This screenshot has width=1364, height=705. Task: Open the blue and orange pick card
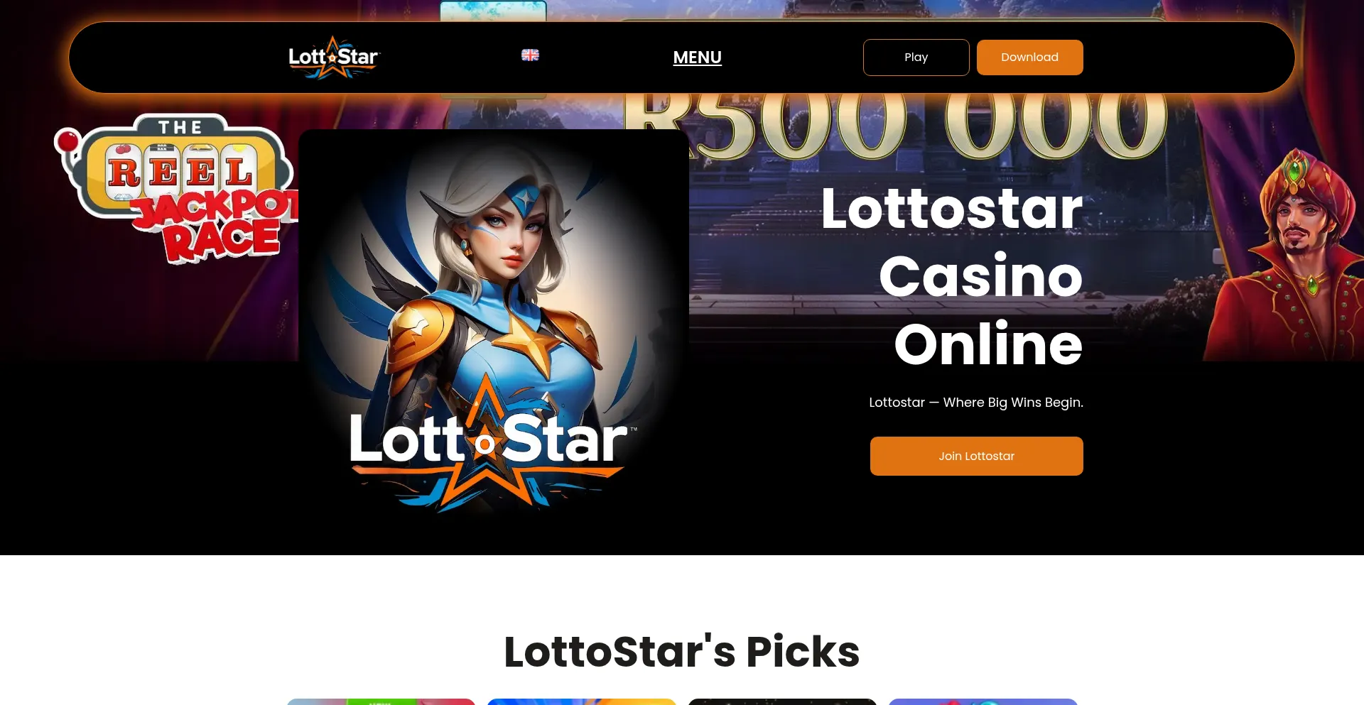tap(582, 701)
